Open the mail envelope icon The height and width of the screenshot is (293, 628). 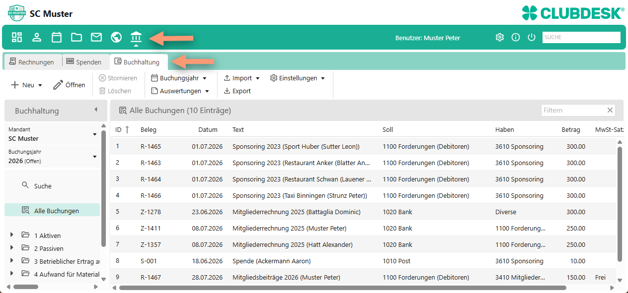click(96, 37)
